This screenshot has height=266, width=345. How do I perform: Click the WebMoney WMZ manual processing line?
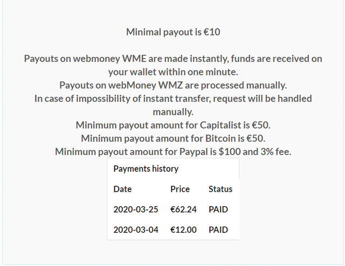click(173, 85)
